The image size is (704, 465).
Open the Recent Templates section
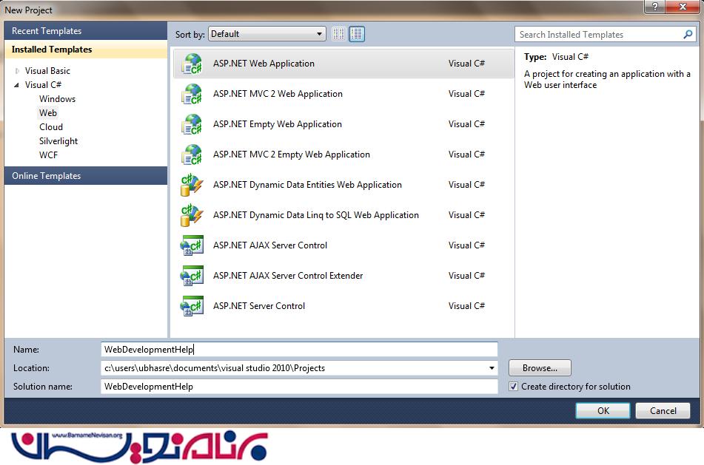tap(46, 31)
